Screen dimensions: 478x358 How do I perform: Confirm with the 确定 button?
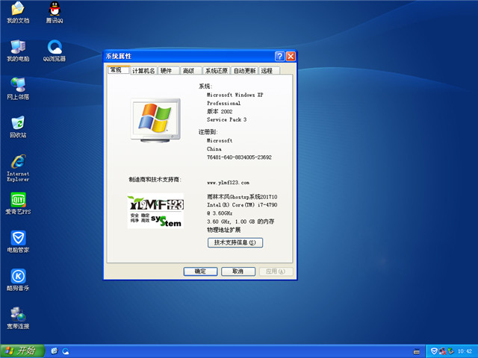tap(200, 271)
